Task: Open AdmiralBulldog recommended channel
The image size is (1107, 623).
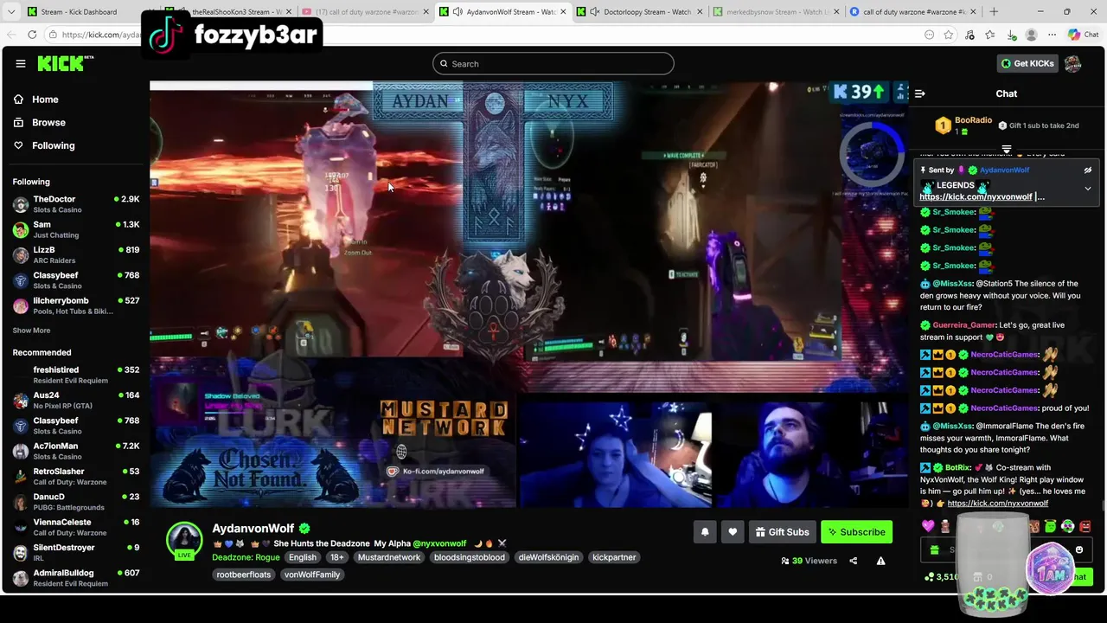Action: (x=75, y=577)
